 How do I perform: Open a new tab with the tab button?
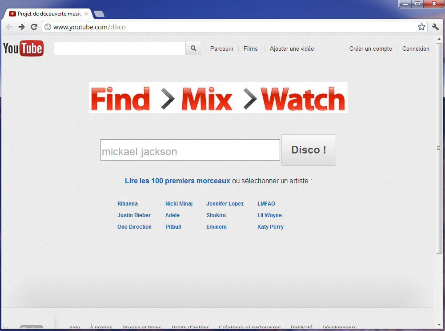99,14
